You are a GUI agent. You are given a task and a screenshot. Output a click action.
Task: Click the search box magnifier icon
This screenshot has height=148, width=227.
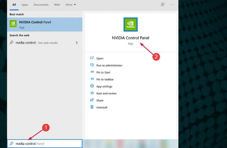click(11, 143)
